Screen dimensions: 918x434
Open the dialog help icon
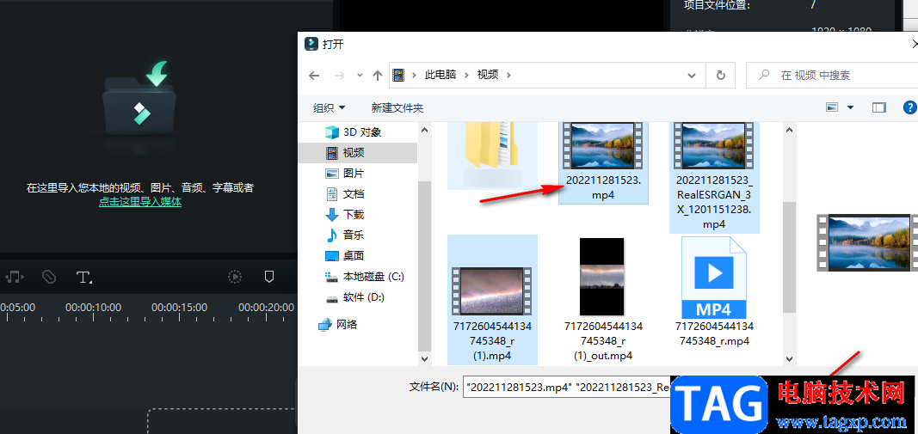(x=909, y=107)
